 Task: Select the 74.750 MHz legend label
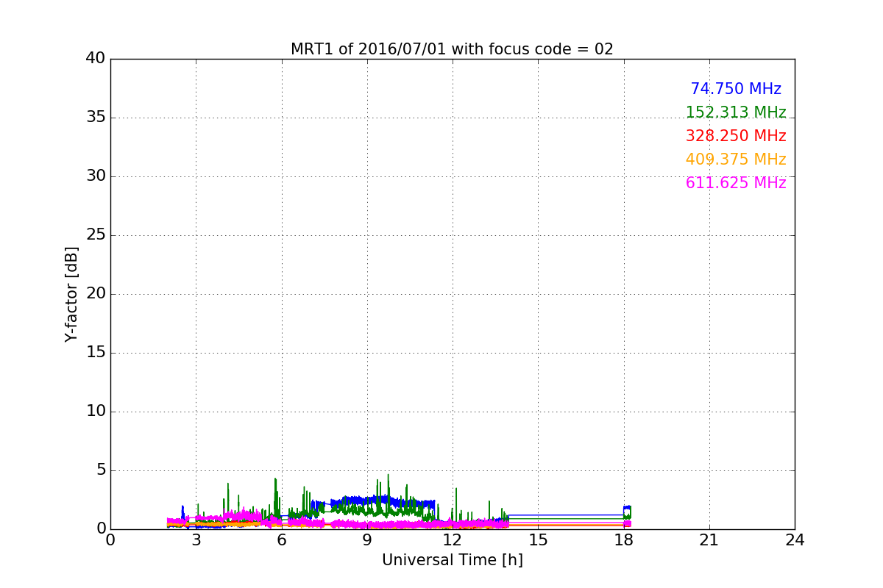pyautogui.click(x=736, y=89)
